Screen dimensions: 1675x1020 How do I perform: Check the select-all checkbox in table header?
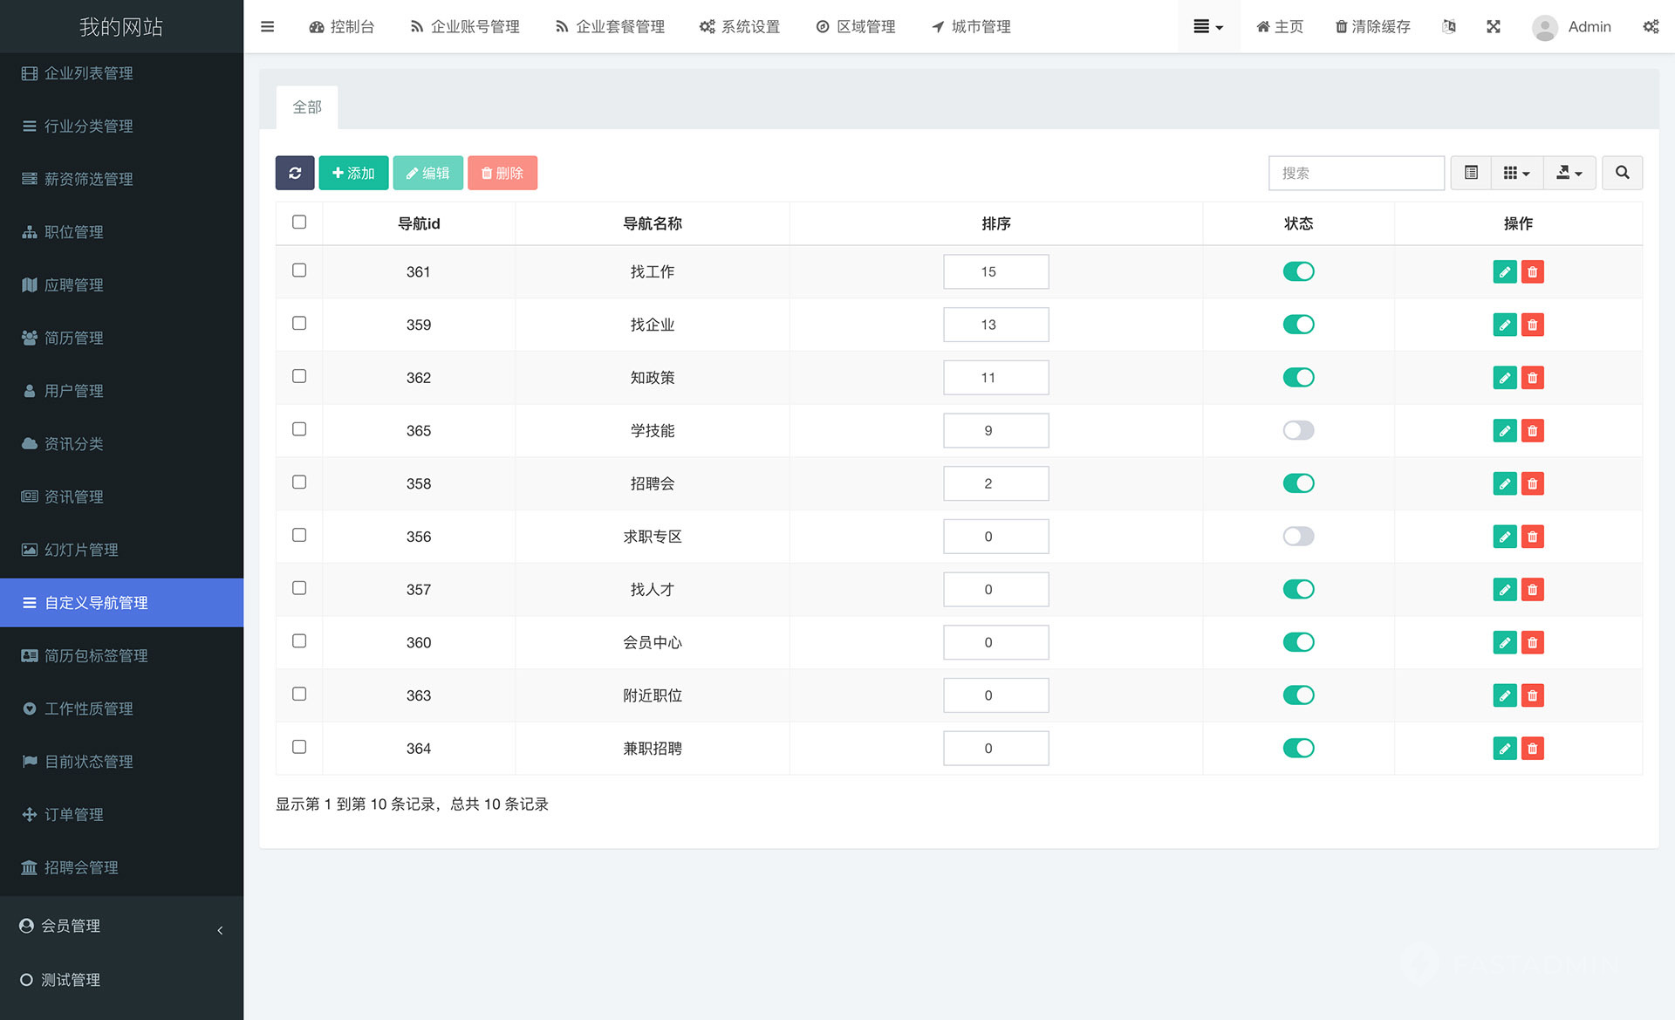click(x=299, y=222)
